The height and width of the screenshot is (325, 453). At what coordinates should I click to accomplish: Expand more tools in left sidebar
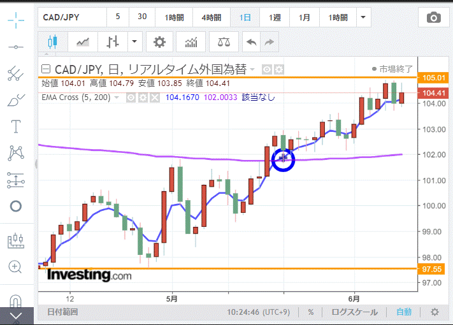(x=17, y=315)
